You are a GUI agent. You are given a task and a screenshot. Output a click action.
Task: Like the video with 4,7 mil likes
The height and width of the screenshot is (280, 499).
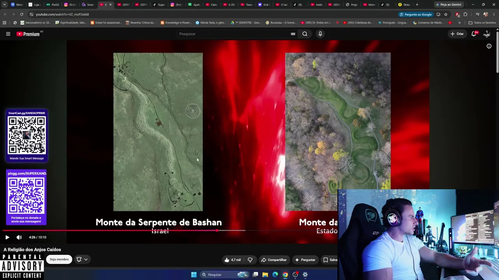233,260
